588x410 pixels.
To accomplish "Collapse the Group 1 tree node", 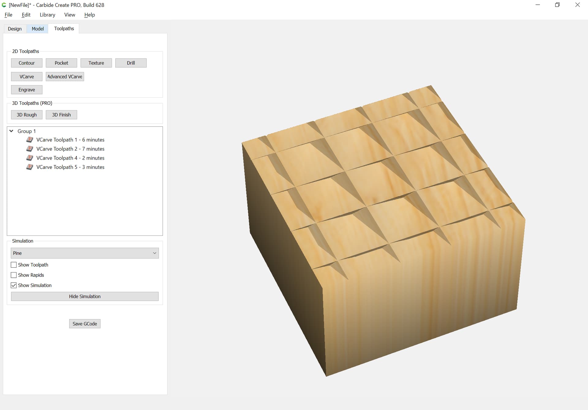I will point(11,131).
